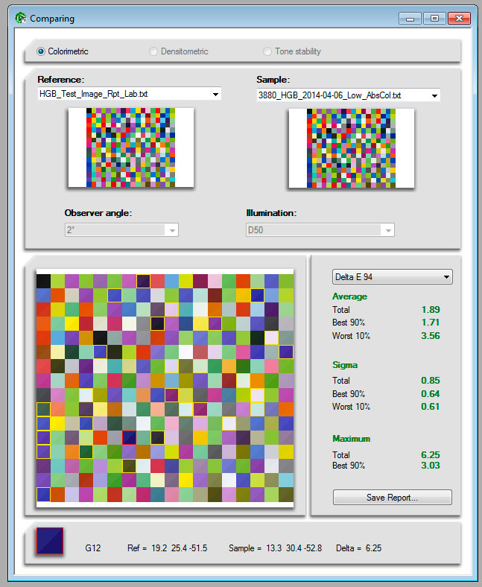Viewport: 482px width, 587px height.
Task: Click the olive patch in bottom-right grid corner
Action: 285,494
